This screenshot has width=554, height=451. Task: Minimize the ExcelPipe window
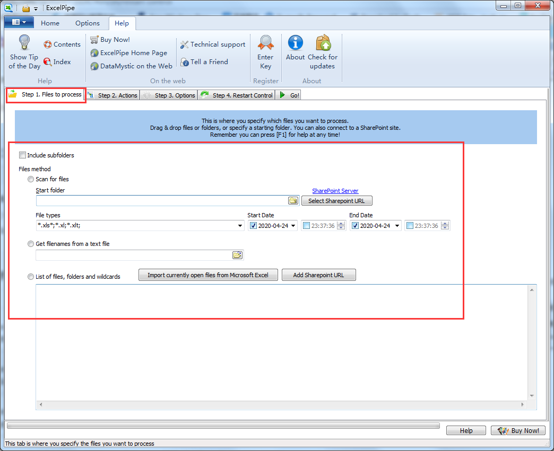tap(504, 6)
